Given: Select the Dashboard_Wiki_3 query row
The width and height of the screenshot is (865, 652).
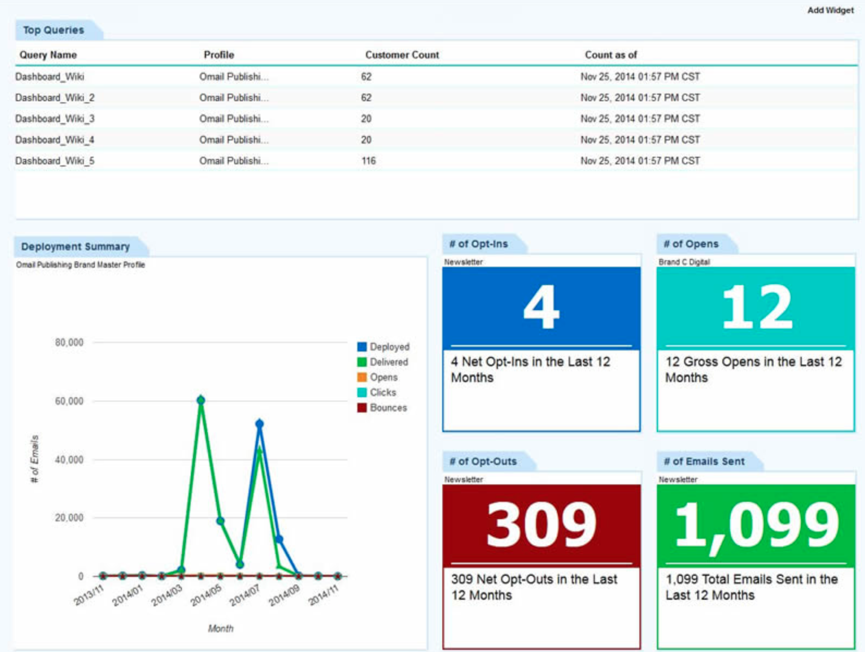Looking at the screenshot, I should coord(55,119).
